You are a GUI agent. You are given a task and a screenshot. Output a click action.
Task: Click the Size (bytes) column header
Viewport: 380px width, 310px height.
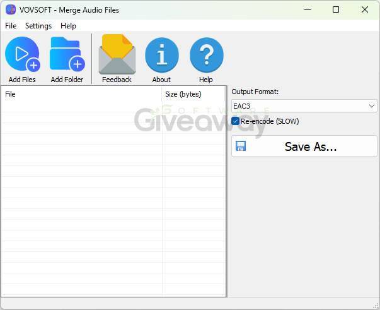[193, 94]
